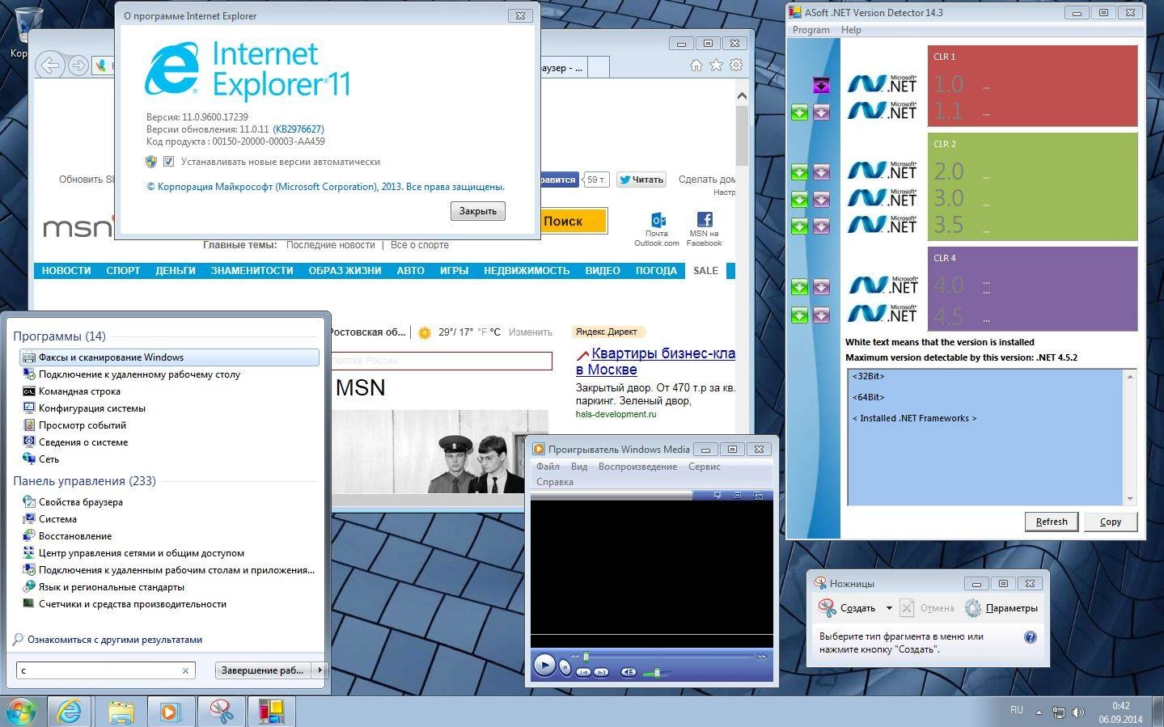Open Internet Explorer Favorites star
Viewport: 1164px width, 727px height.
coord(716,66)
